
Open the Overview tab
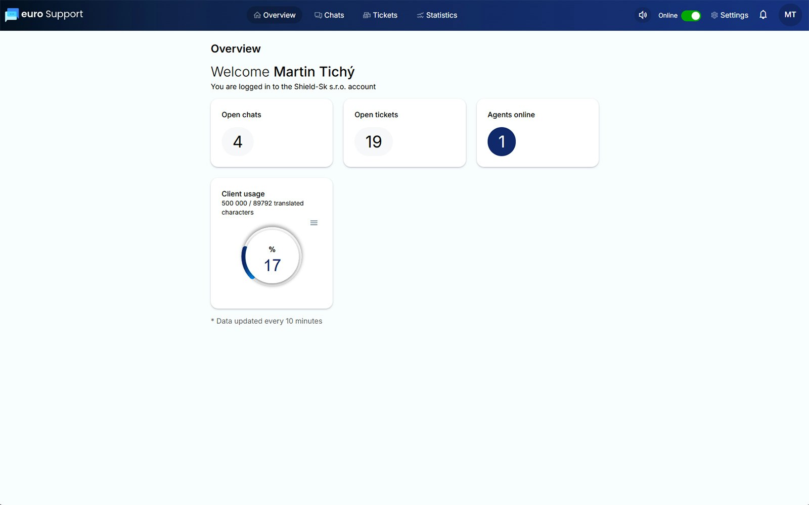[275, 15]
